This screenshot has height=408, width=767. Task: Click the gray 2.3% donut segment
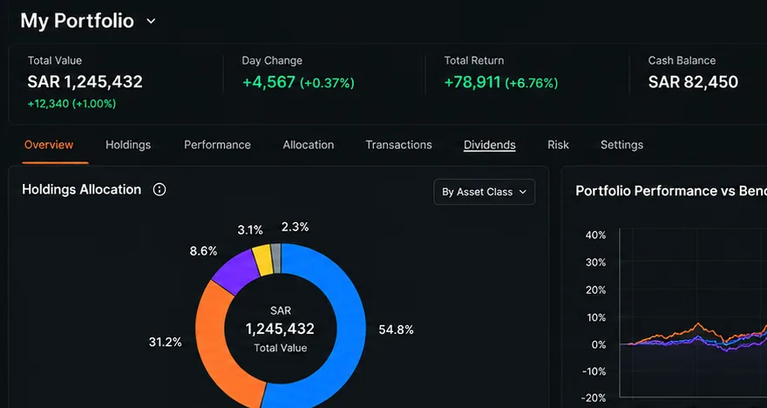point(276,258)
